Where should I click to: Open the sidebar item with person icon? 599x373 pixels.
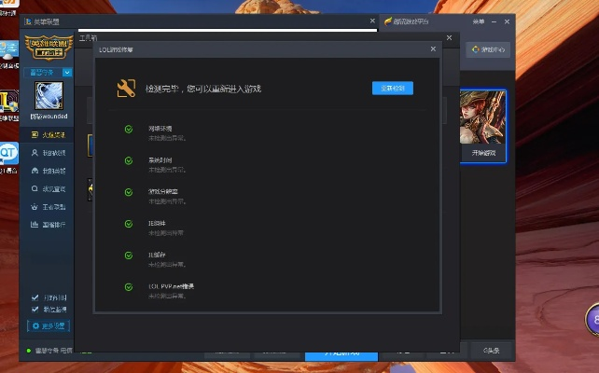click(x=48, y=153)
